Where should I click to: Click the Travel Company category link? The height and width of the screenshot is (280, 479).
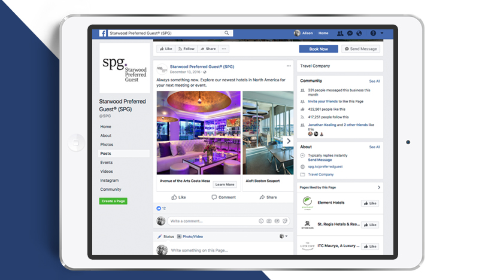coord(321,174)
